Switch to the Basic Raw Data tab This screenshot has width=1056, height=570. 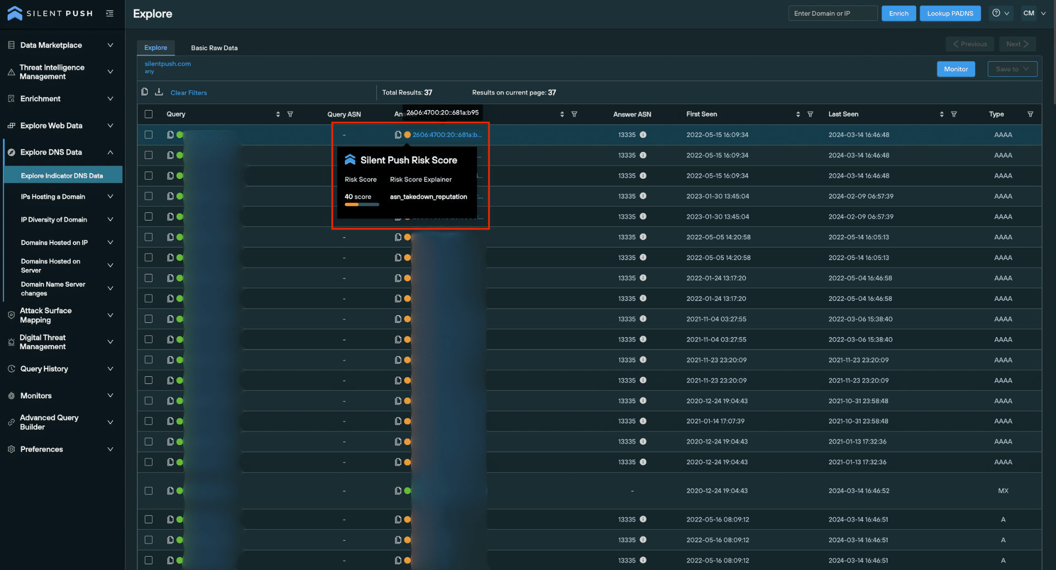[214, 48]
